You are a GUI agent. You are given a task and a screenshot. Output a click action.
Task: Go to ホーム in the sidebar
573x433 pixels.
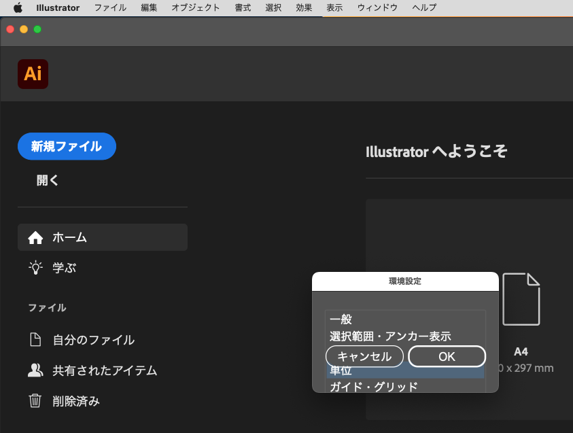(103, 237)
